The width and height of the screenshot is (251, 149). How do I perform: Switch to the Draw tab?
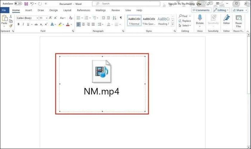[41, 10]
